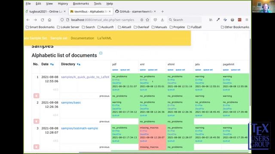This screenshot has width=275, height=154.
Task: Open the Projekte bookmarks folder
Action: 177,27
